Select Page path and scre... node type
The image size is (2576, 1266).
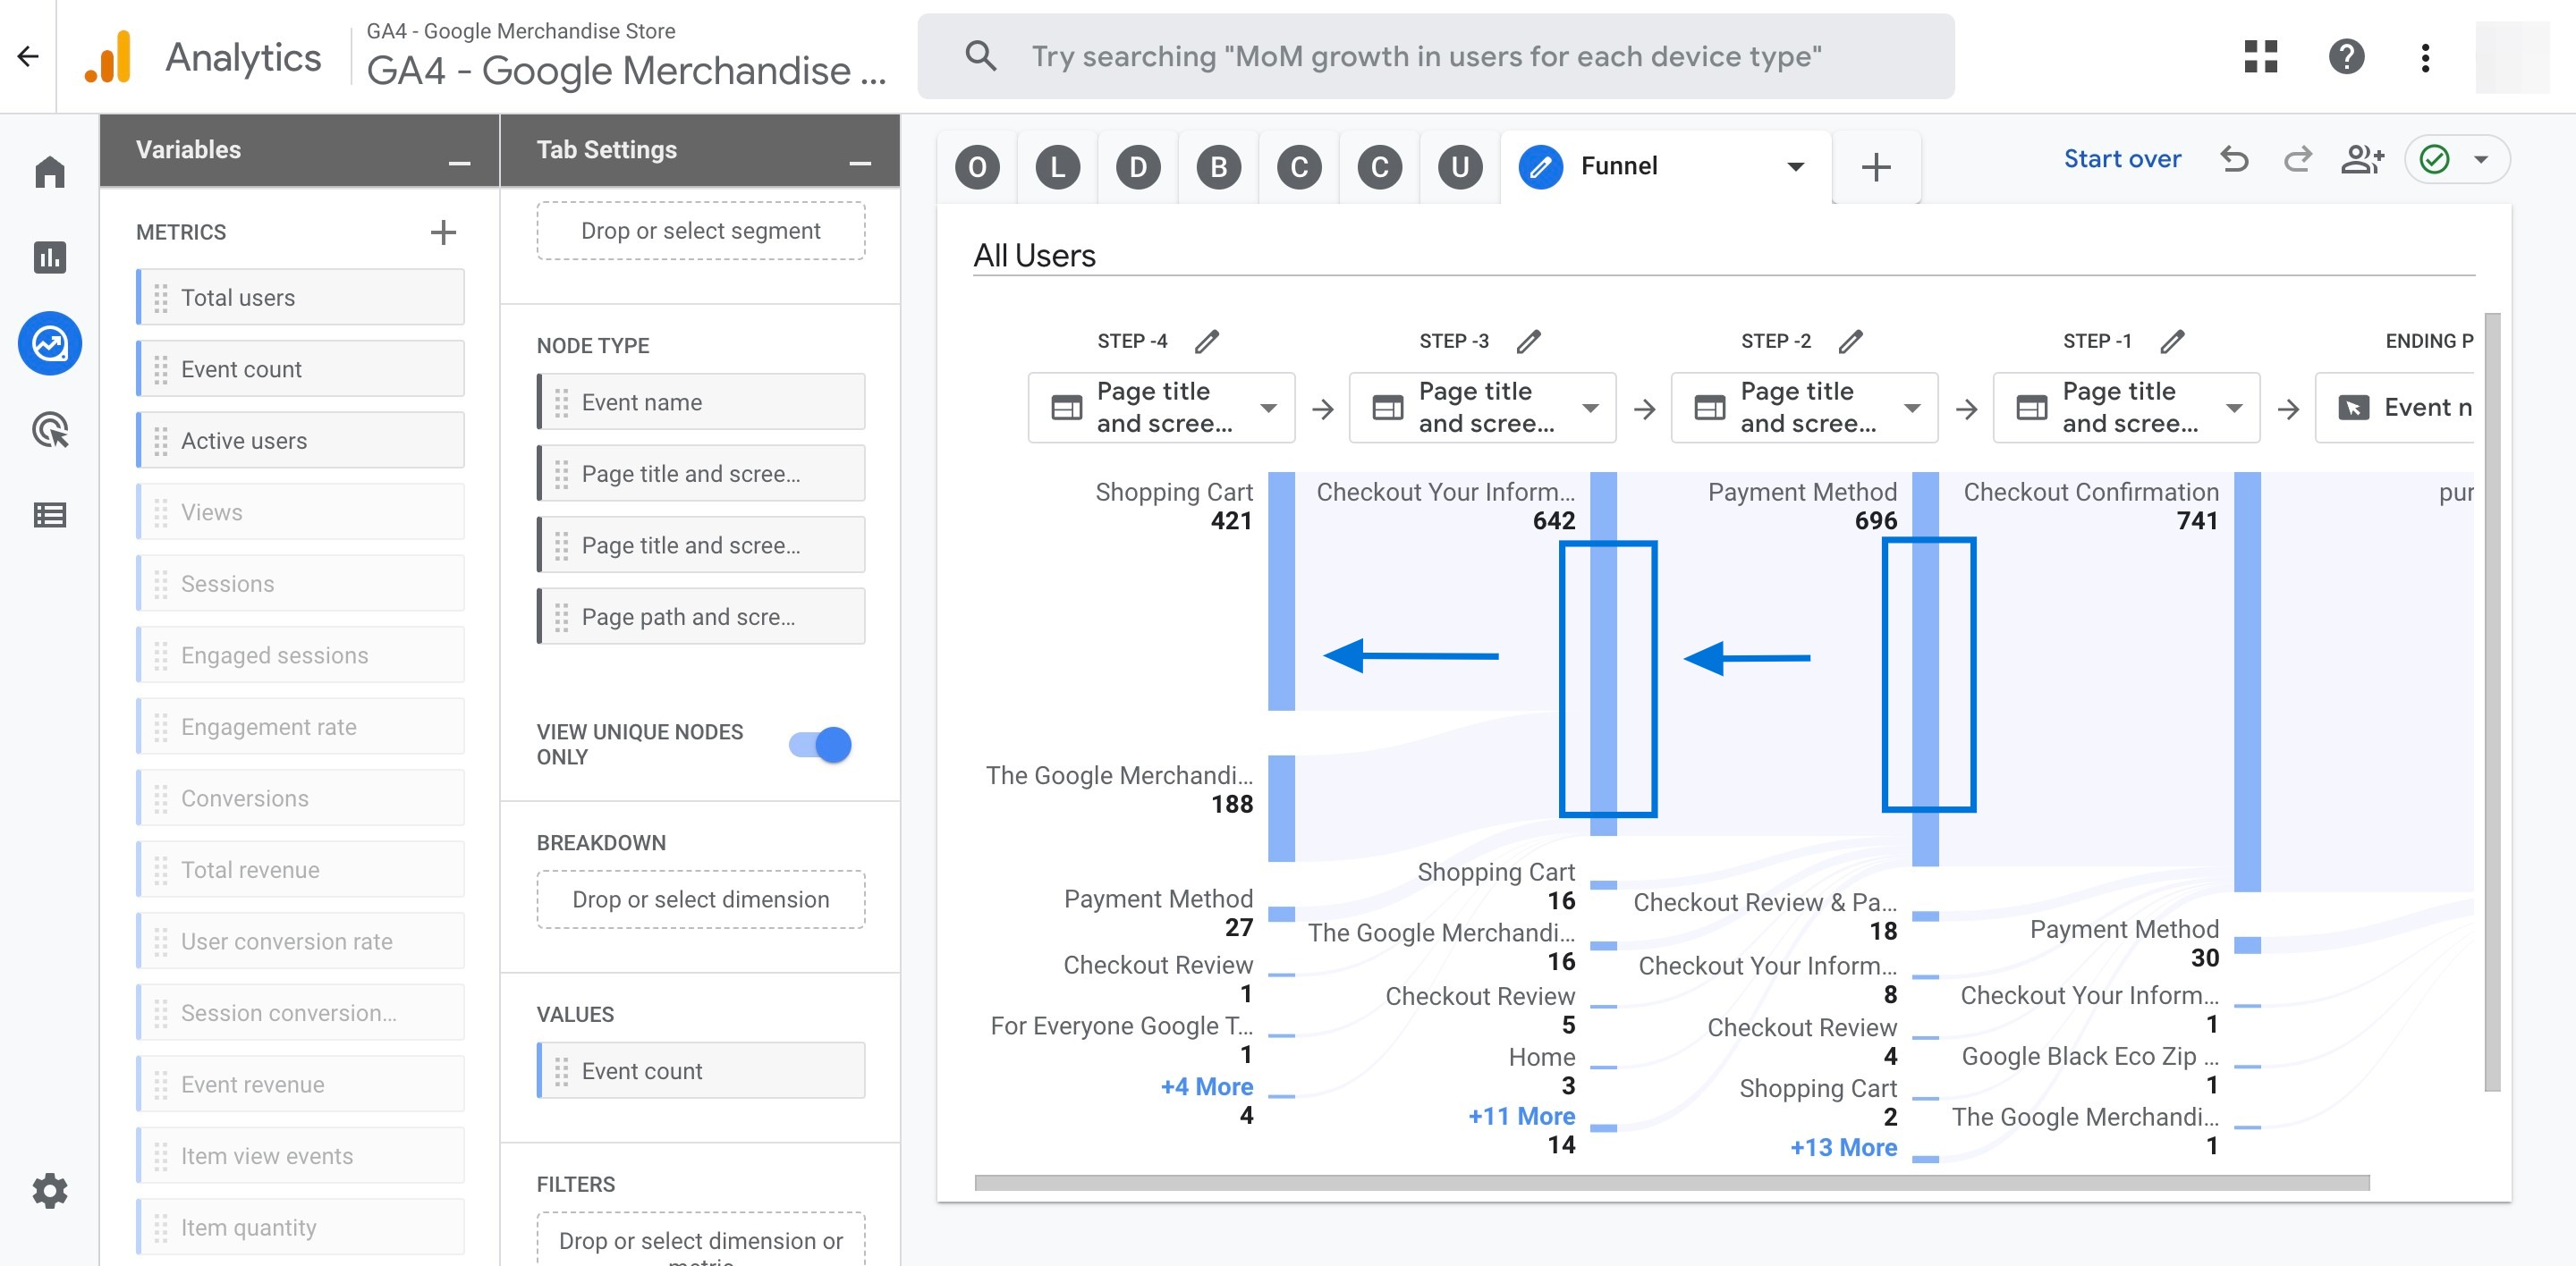(x=700, y=617)
